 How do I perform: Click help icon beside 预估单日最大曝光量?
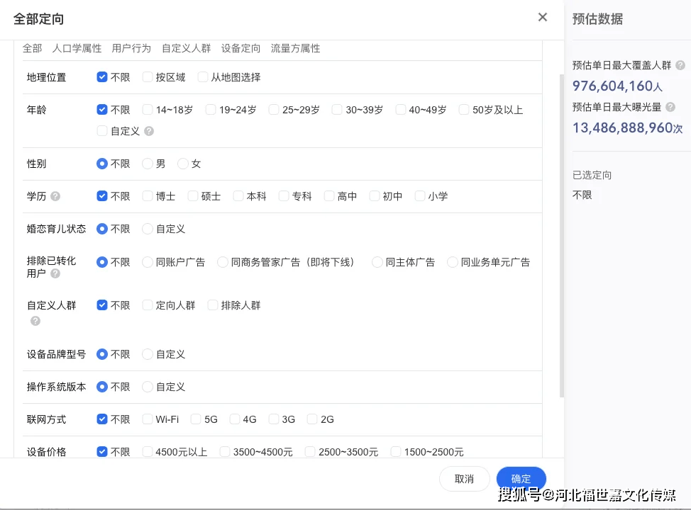point(670,107)
